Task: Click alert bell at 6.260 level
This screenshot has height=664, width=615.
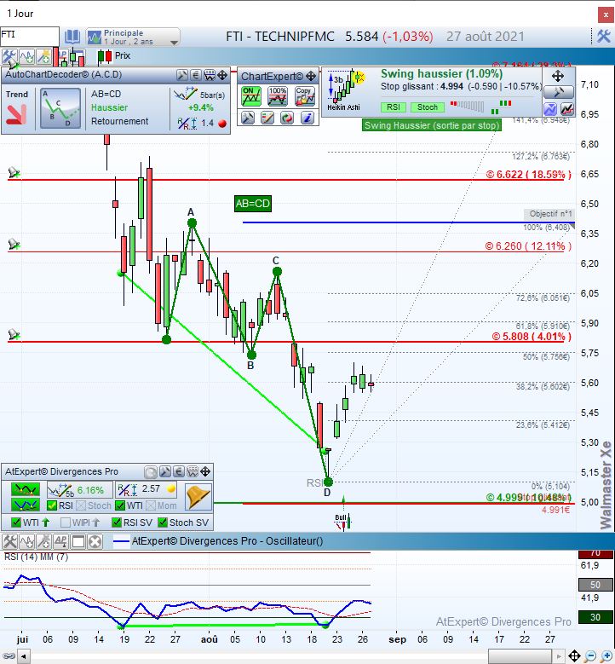Action: [14, 245]
